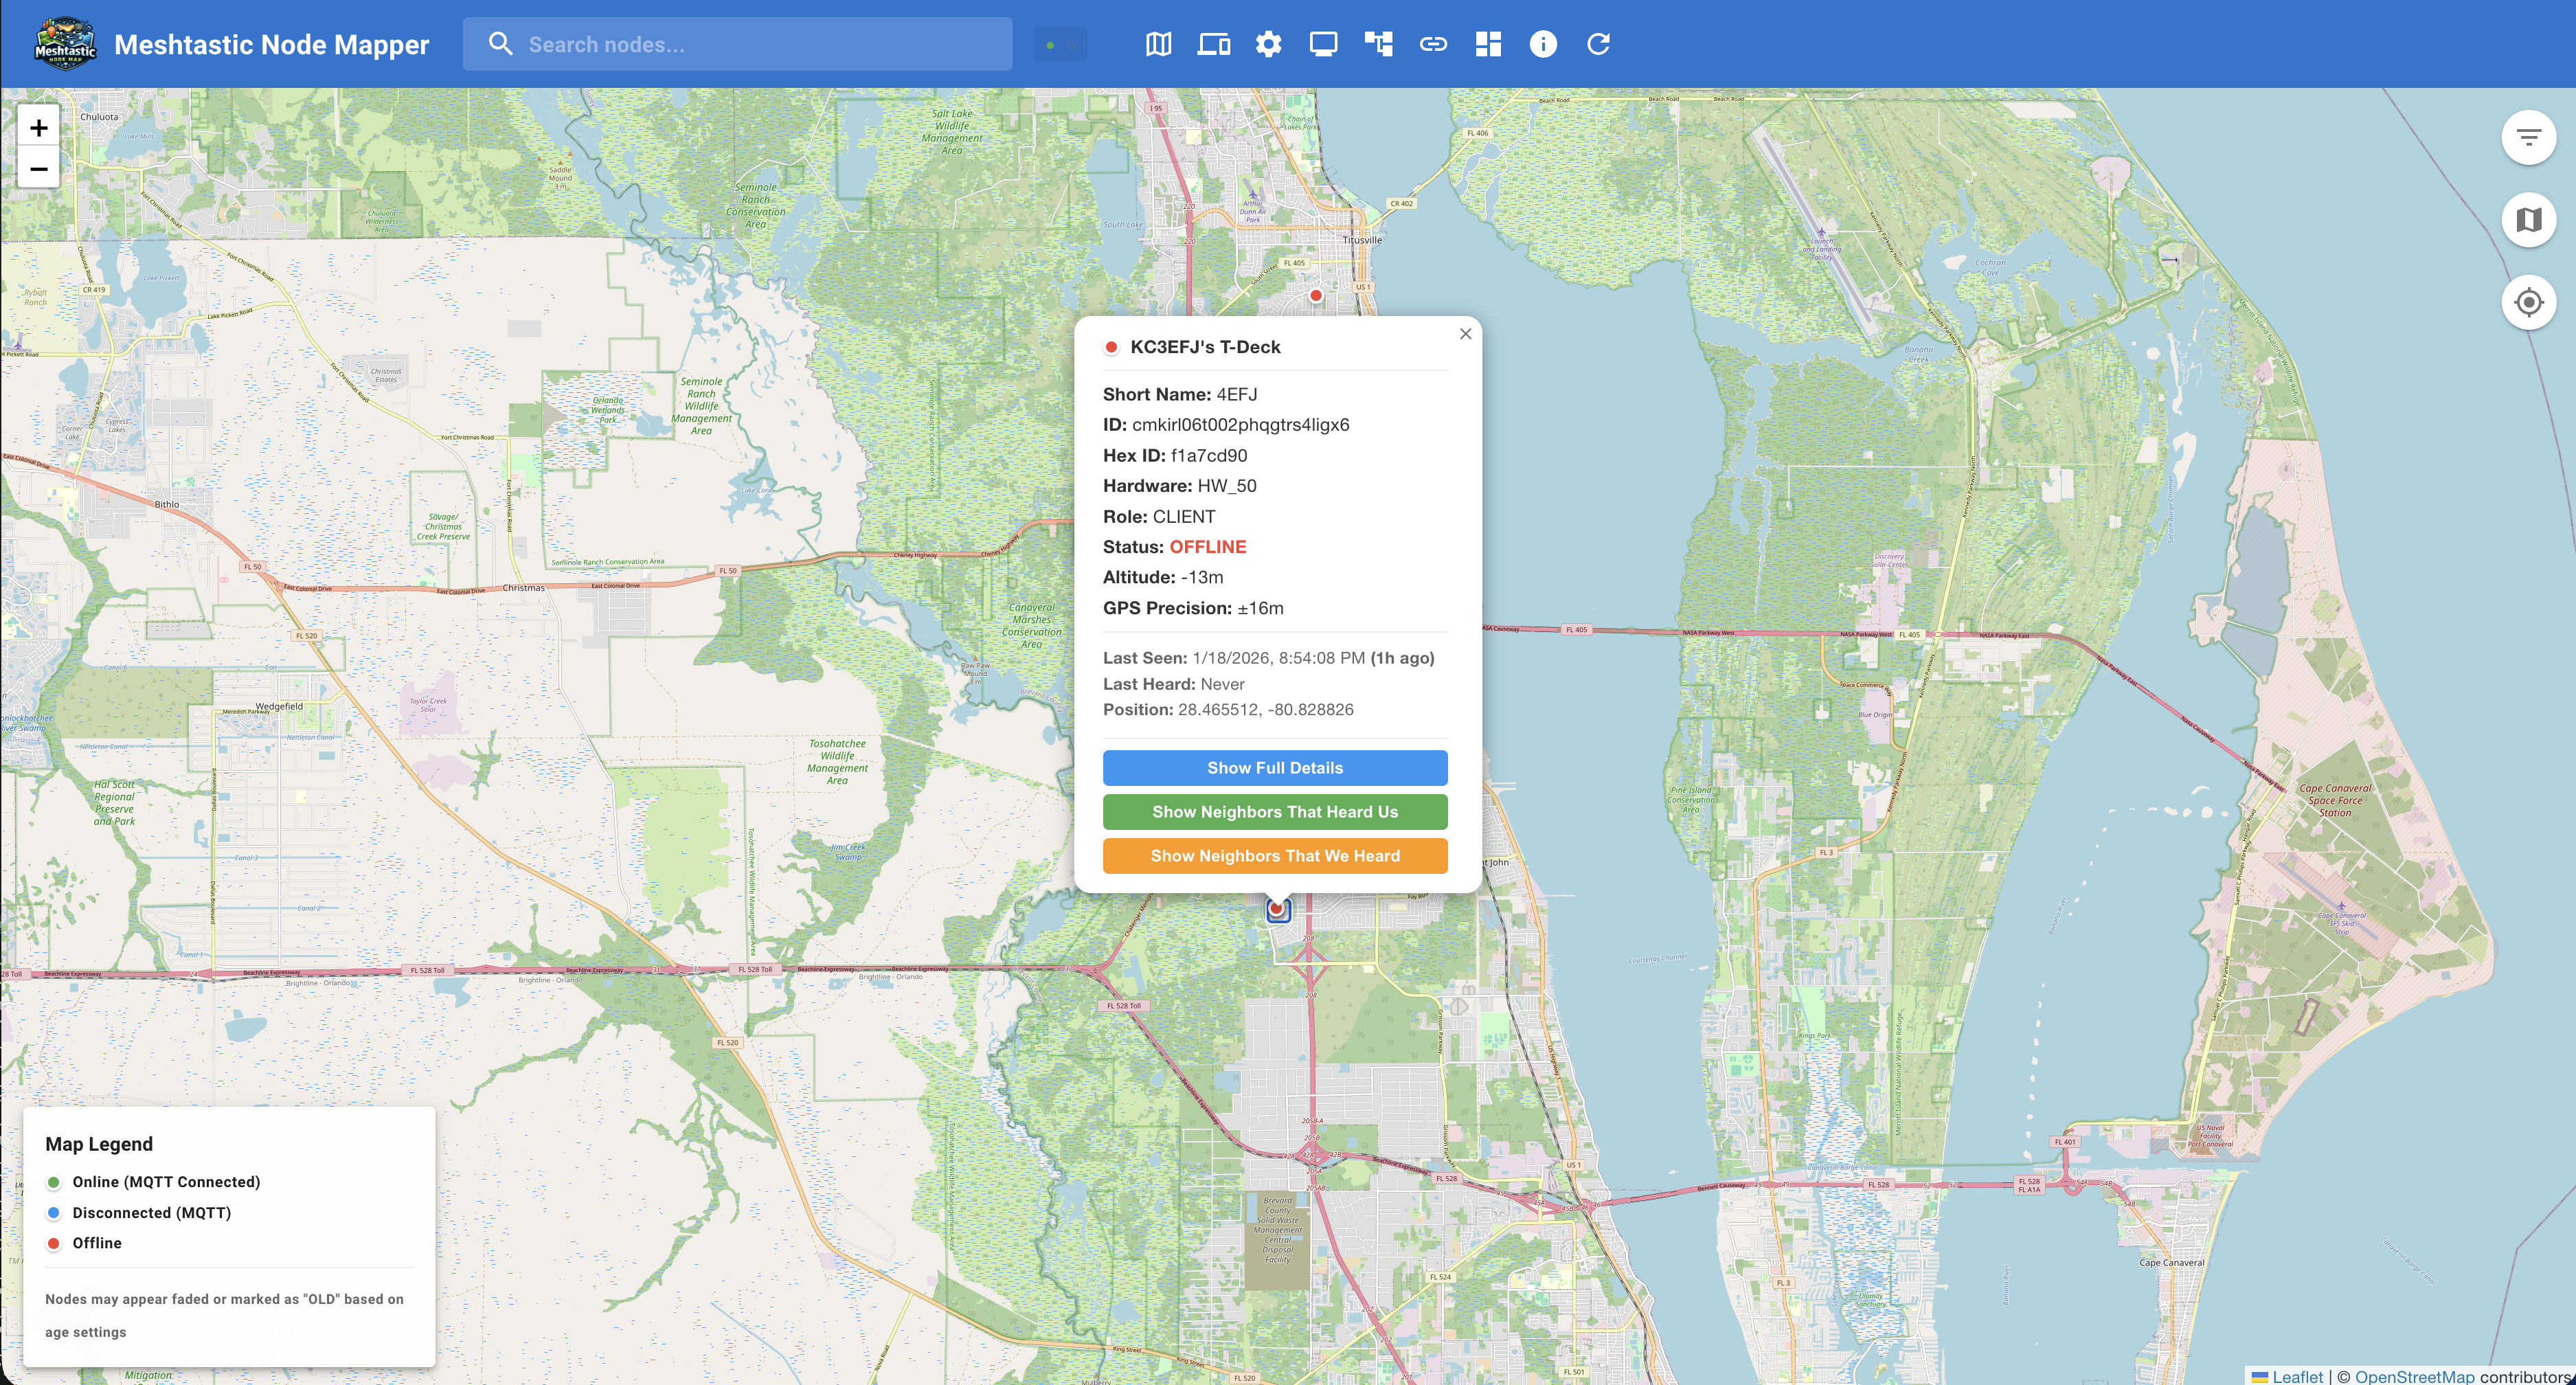This screenshot has width=2576, height=1385.
Task: Open the map style selector on the right
Action: pyautogui.click(x=2529, y=219)
